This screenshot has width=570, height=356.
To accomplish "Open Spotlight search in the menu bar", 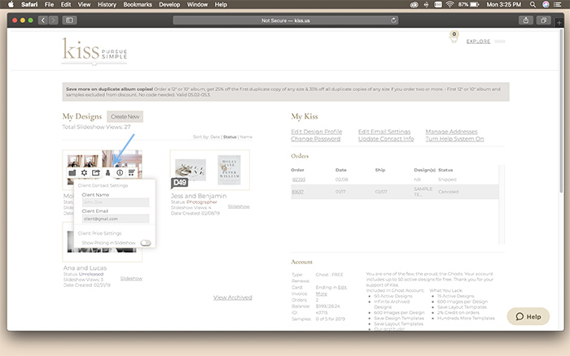I will 533,4.
